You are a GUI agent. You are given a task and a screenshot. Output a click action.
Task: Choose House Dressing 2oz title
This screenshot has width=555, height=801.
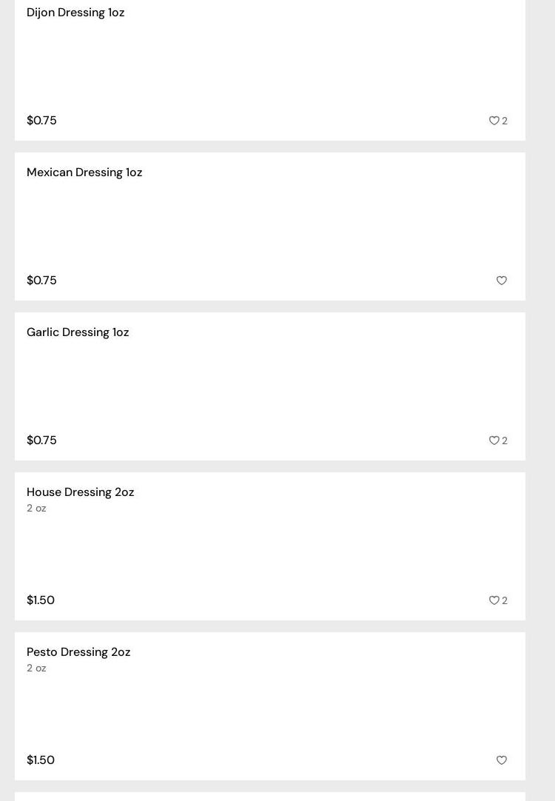(x=80, y=492)
